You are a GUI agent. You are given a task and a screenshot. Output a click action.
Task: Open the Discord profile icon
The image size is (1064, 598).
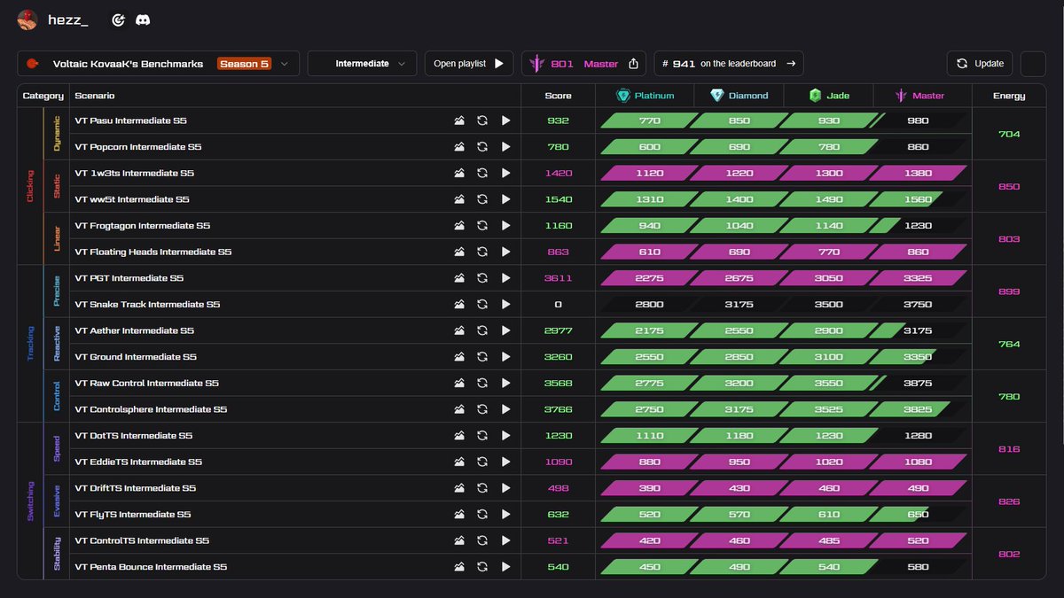pos(142,19)
